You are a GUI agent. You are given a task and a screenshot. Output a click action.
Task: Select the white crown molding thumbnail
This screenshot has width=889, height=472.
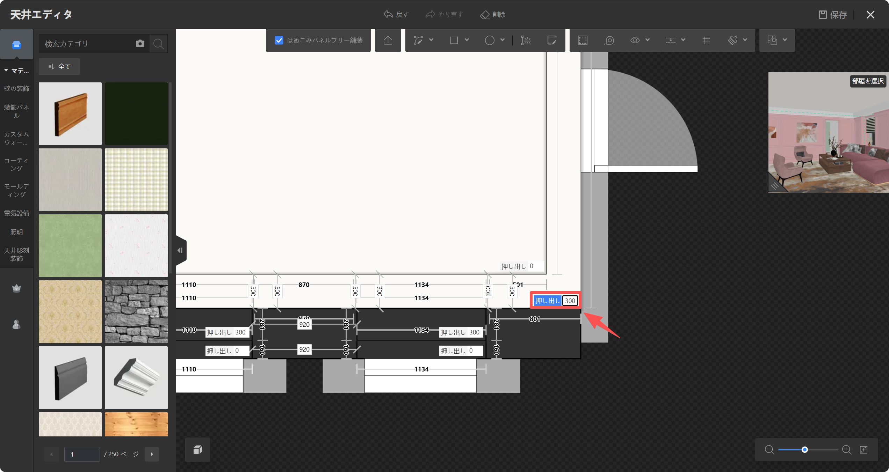[136, 378]
